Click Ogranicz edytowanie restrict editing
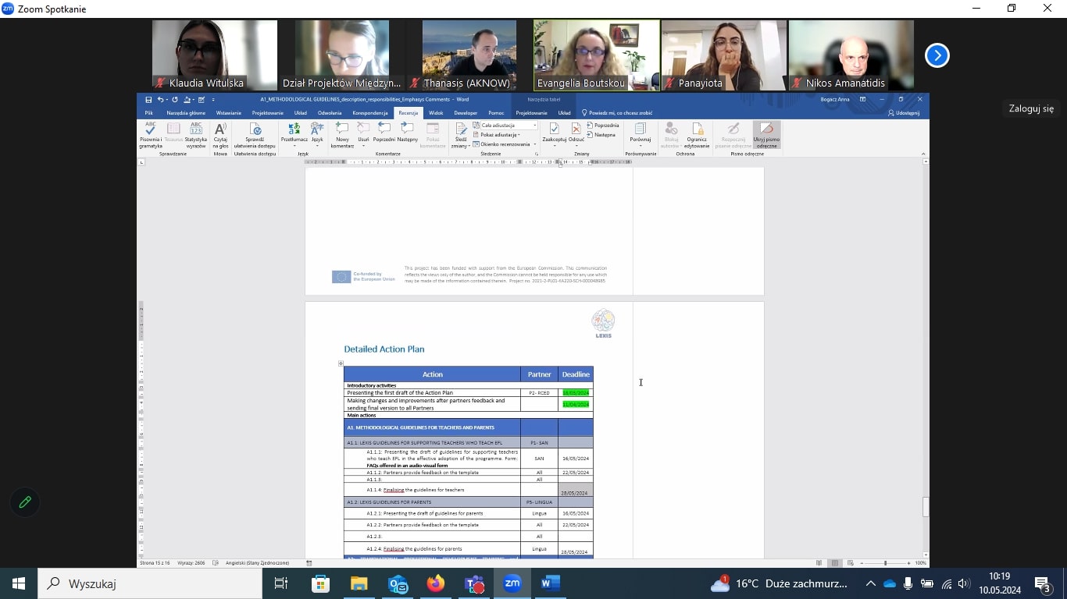The height and width of the screenshot is (599, 1067). [x=698, y=135]
